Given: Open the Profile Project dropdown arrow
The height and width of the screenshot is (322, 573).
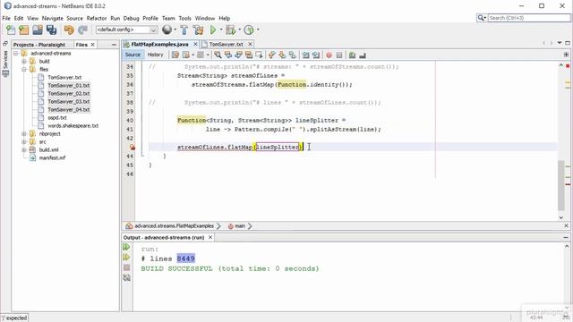Looking at the screenshot, I should (258, 30).
